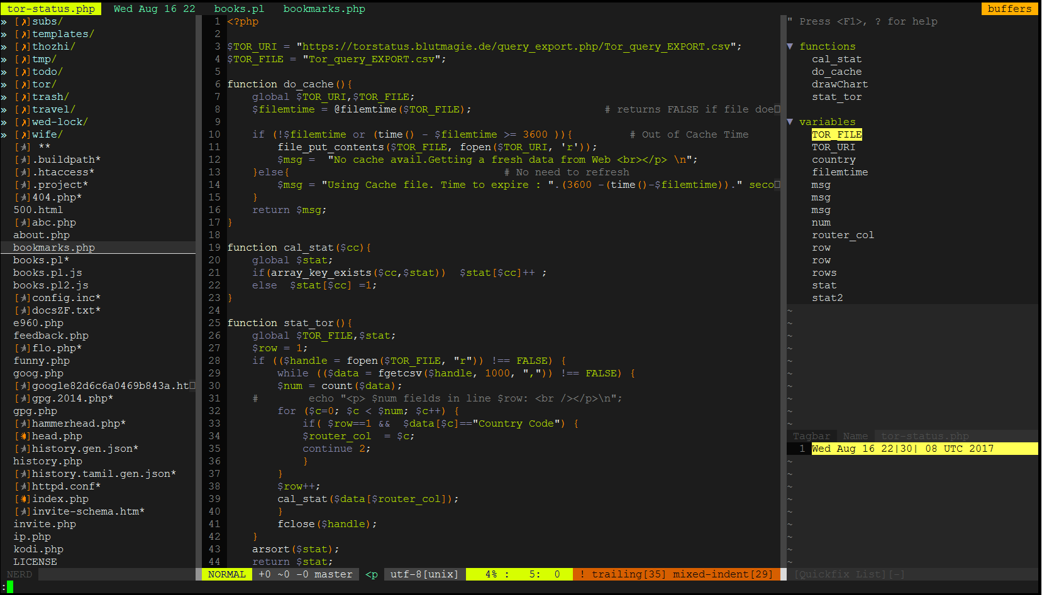
Task: Click modified flag beside head.php
Action: (23, 436)
